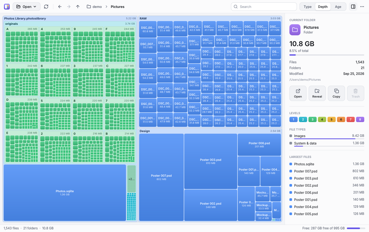Select the Images file type row
Image resolution: width=369 pixels, height=232 pixels.
tap(327, 136)
